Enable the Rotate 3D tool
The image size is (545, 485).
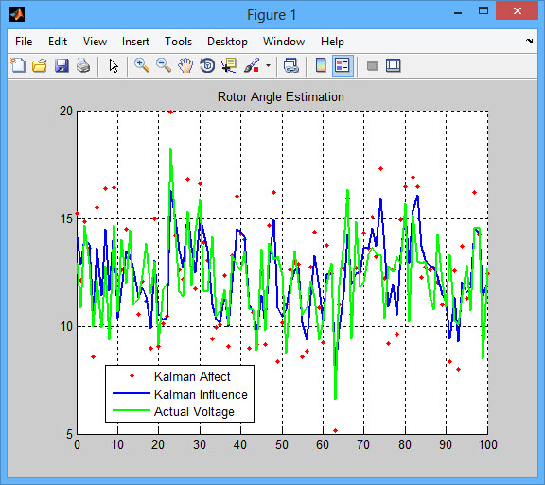coord(207,65)
